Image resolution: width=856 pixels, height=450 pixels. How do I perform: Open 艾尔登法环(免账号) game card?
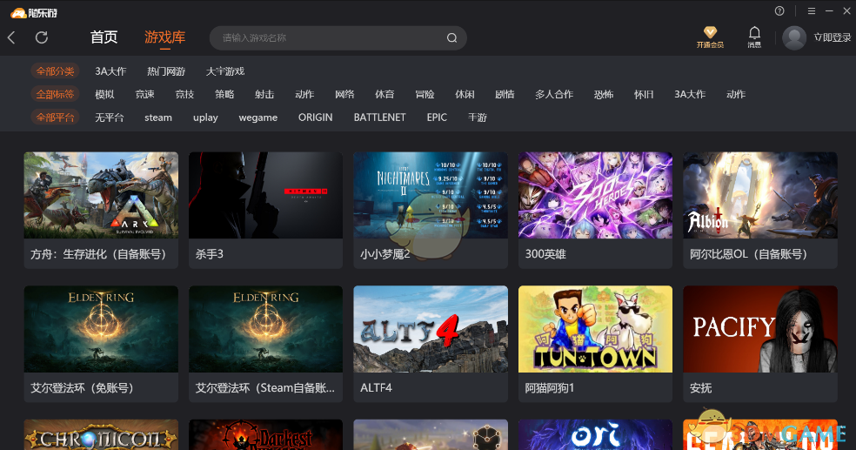coord(101,344)
